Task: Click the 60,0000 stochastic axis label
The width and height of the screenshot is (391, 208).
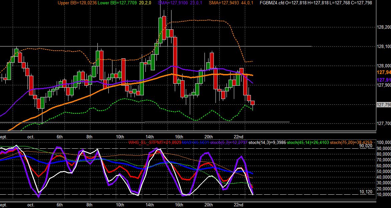Action: click(384, 166)
